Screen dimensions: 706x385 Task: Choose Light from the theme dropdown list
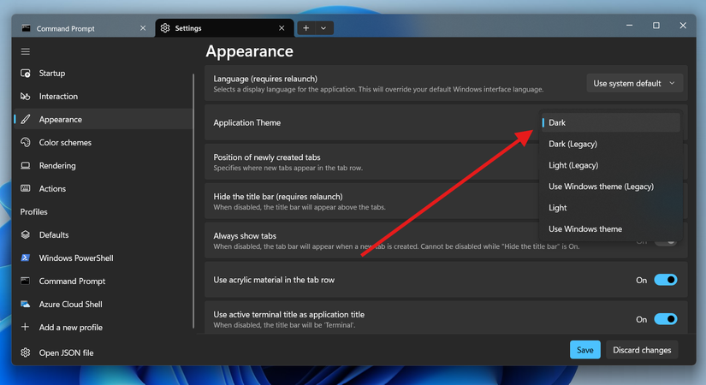pyautogui.click(x=558, y=208)
